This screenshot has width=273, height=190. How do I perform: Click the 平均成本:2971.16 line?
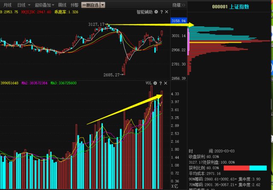click(205, 173)
